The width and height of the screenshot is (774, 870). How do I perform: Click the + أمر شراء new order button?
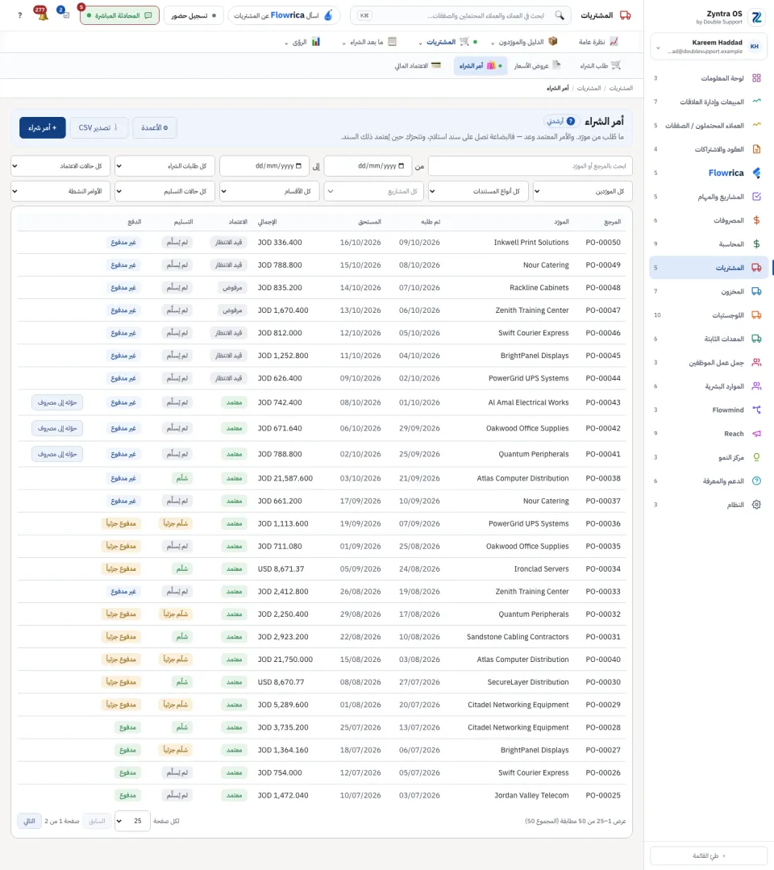pyautogui.click(x=43, y=127)
